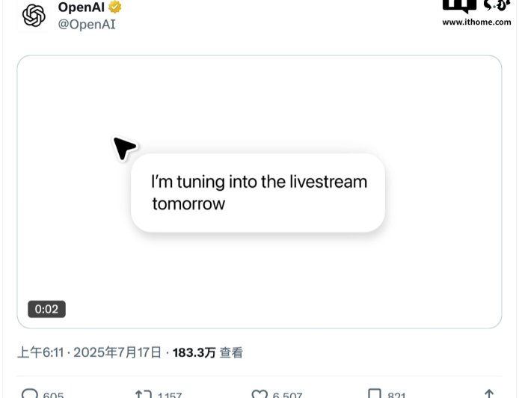Click the share upload arrow icon
This screenshot has width=519, height=398.
point(489,394)
